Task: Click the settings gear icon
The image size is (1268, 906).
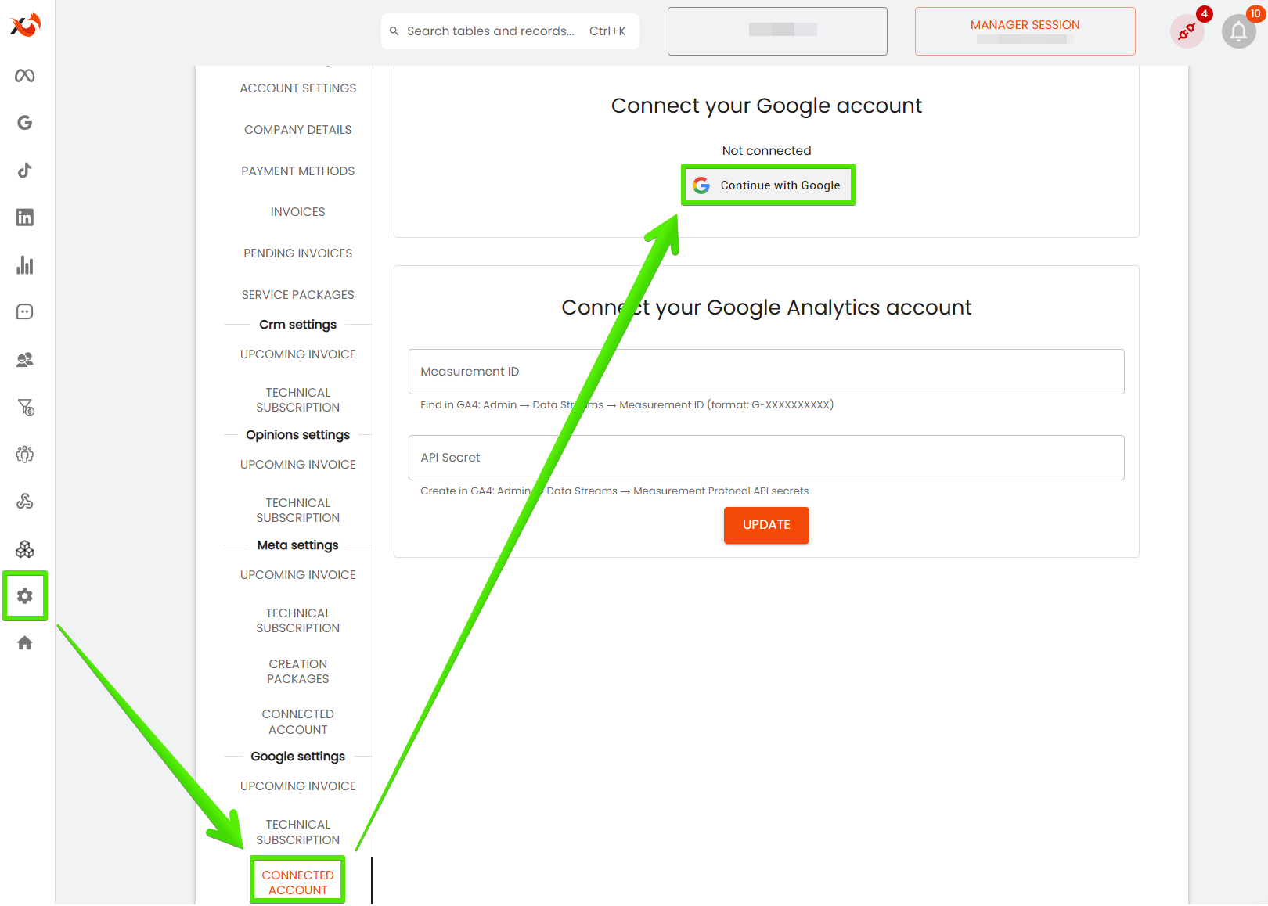Action: [x=25, y=596]
